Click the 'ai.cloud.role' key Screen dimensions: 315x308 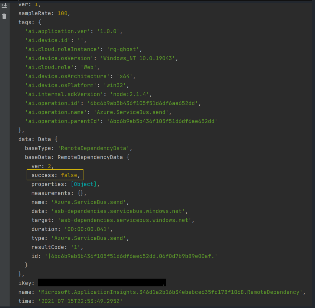[x=49, y=67]
